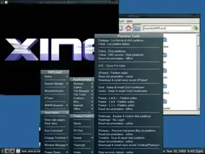Launch Testdisk Scan & repair disk partitions
This screenshot has width=205, height=154.
click(129, 138)
